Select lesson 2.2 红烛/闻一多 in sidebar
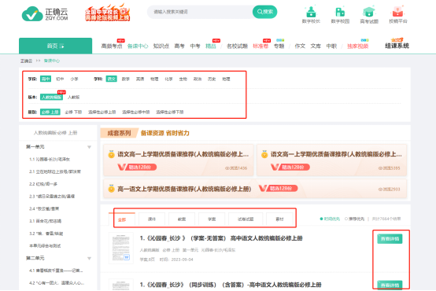This screenshot has width=436, height=291. coord(43,184)
